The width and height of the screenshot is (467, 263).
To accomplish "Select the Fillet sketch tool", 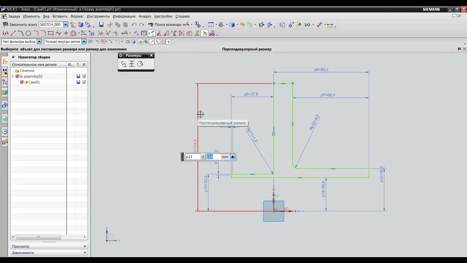I will [36, 33].
